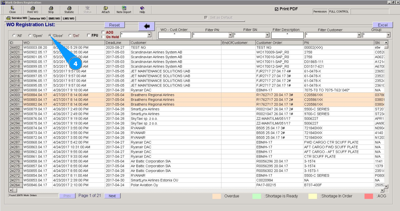Image resolution: width=400 pixels, height=211 pixels.
Task: Click the black left-arrow back button
Action: coord(147,26)
